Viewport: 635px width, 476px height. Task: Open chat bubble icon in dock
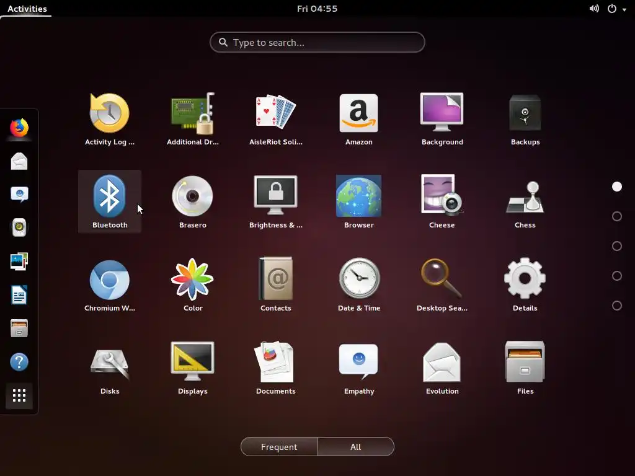pos(19,194)
